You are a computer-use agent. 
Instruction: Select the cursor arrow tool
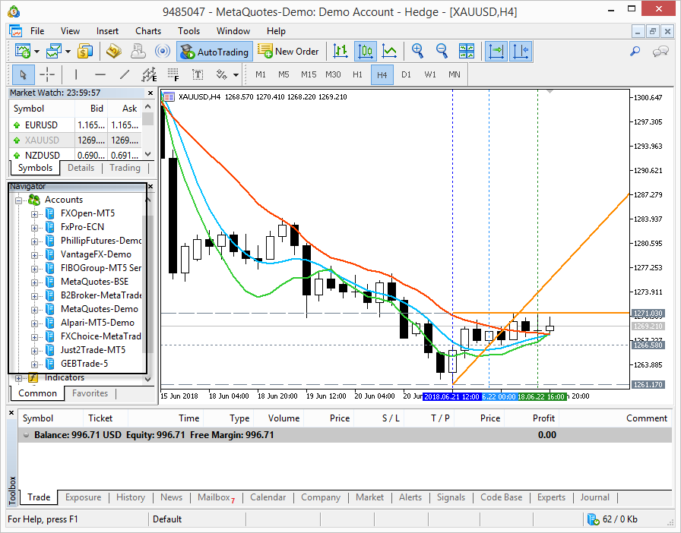(x=23, y=74)
